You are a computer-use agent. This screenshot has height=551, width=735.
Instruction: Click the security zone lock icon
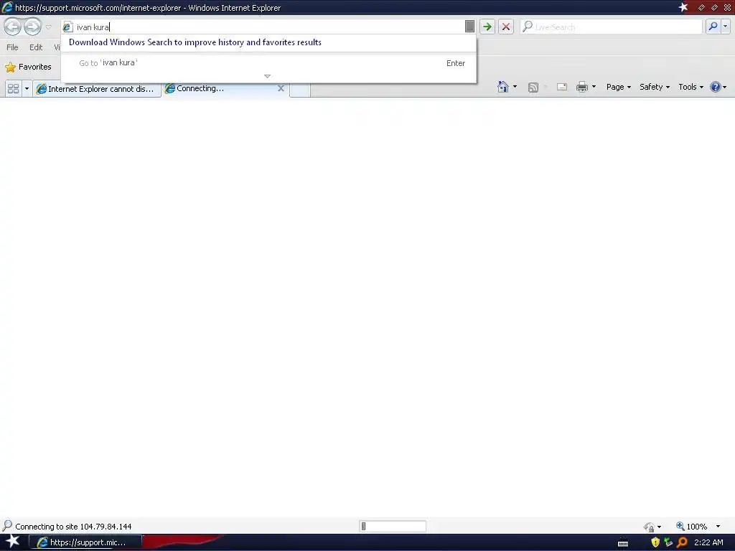649,527
